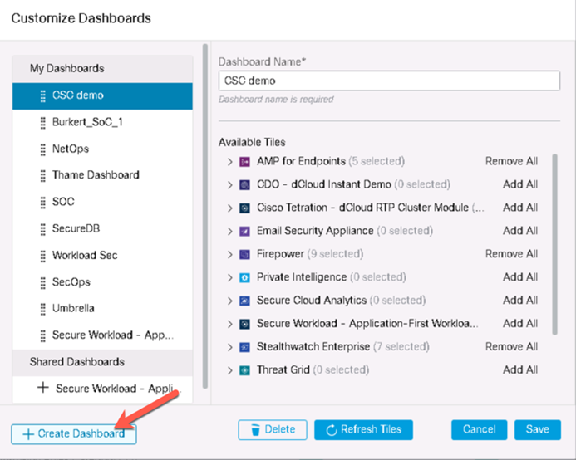Select the SOC dashboard entry
576x460 pixels.
[x=102, y=202]
